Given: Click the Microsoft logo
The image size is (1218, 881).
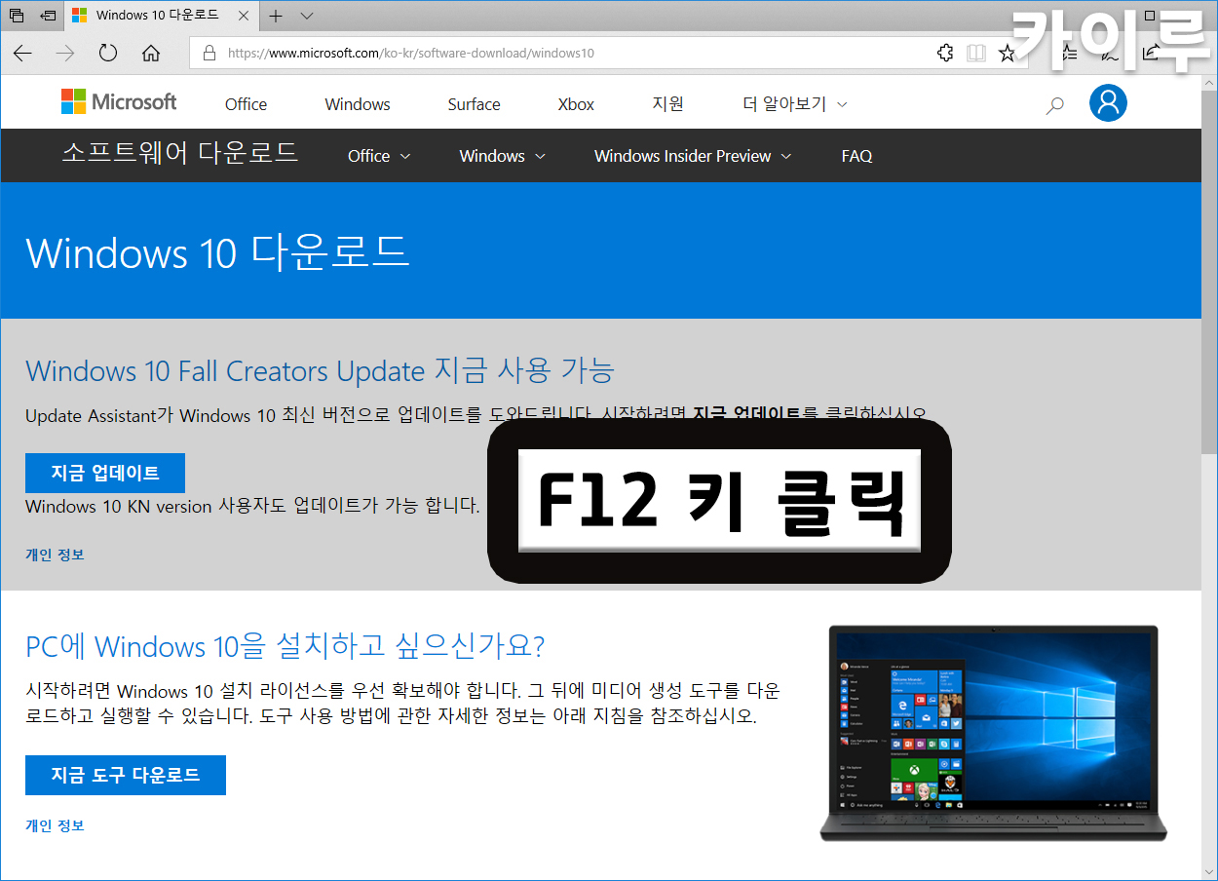Looking at the screenshot, I should (119, 102).
